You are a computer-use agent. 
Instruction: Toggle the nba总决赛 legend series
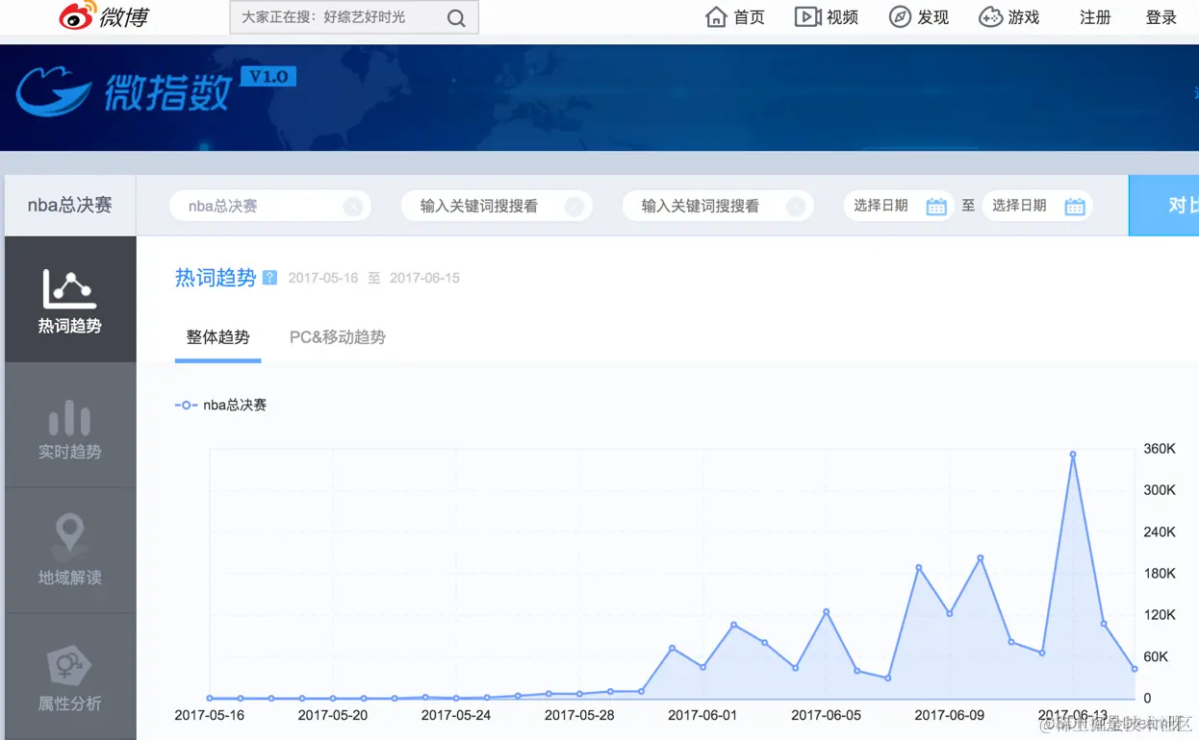(220, 405)
